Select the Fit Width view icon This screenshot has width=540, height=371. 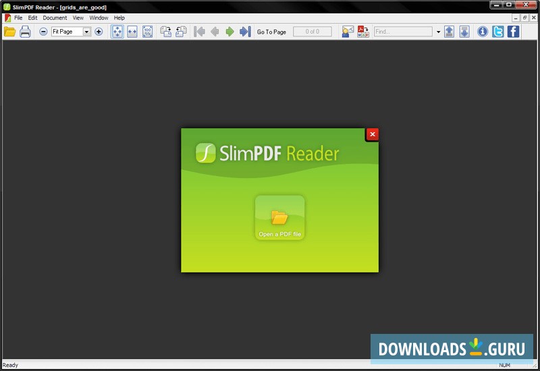click(x=132, y=32)
